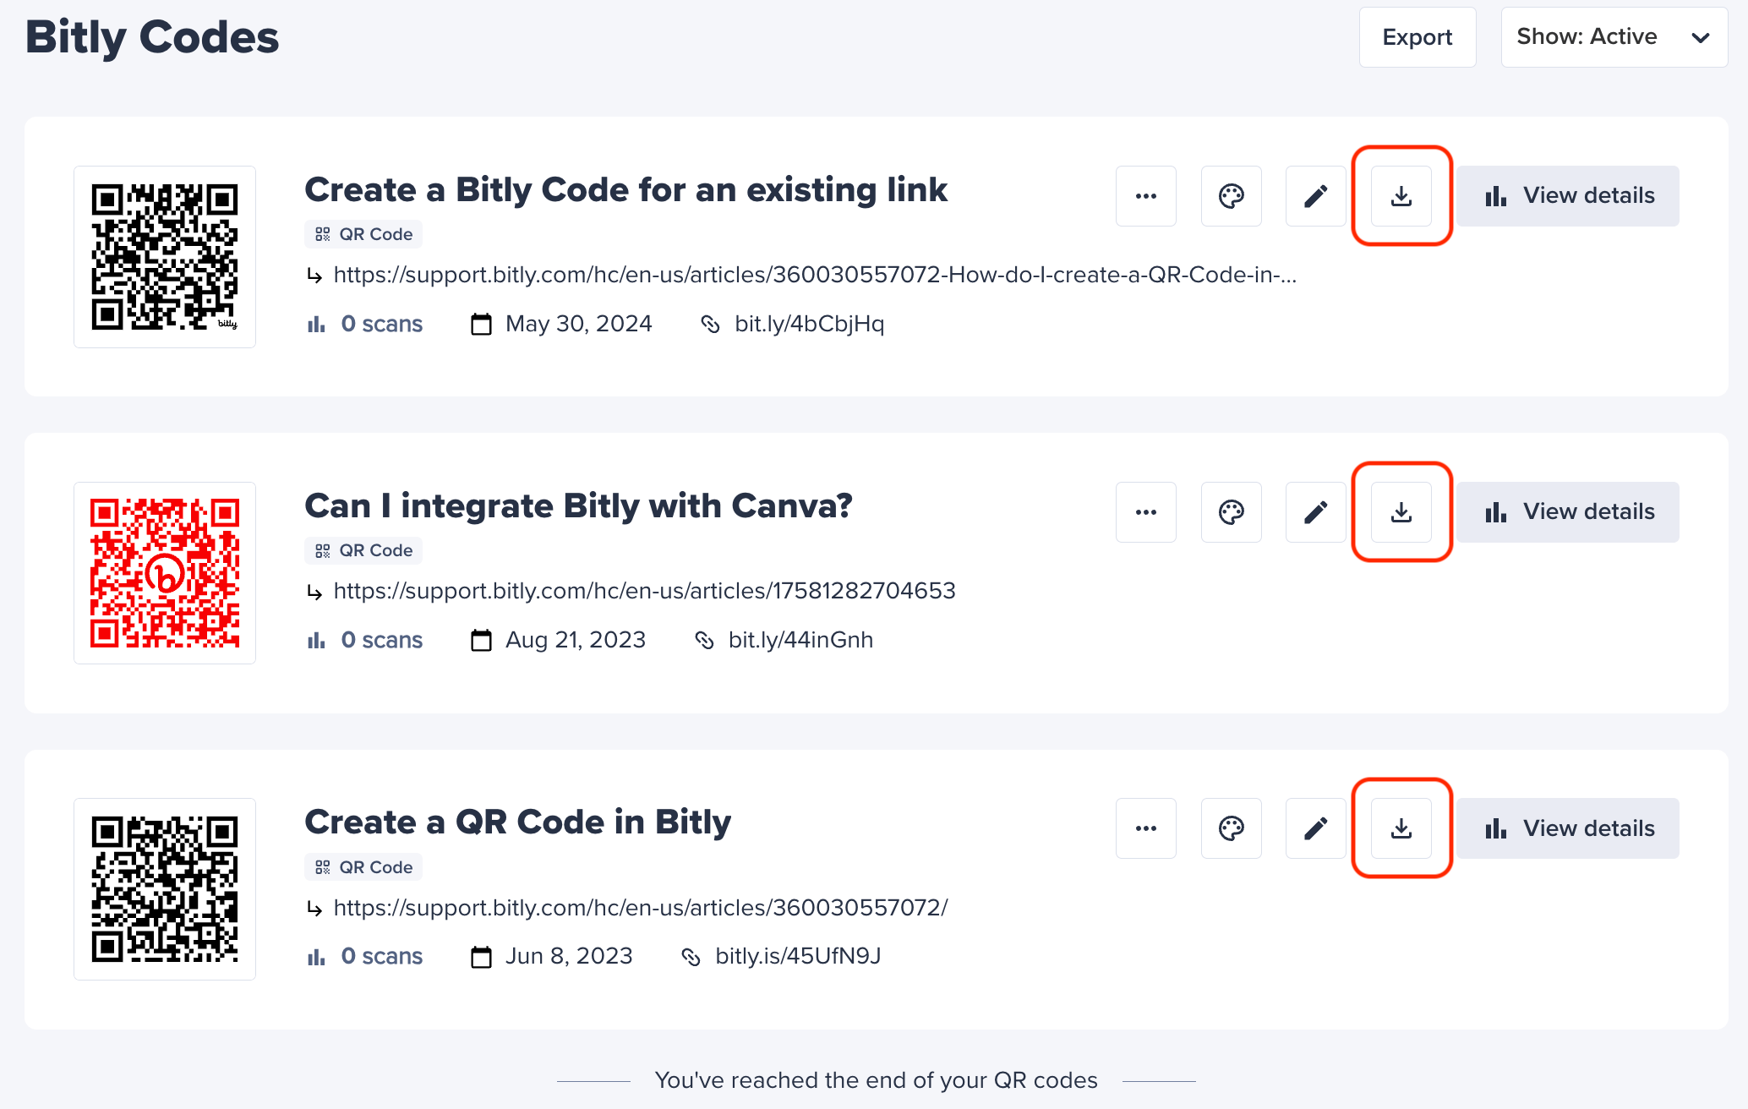Edit the first QR code with the pencil icon

coord(1315,195)
